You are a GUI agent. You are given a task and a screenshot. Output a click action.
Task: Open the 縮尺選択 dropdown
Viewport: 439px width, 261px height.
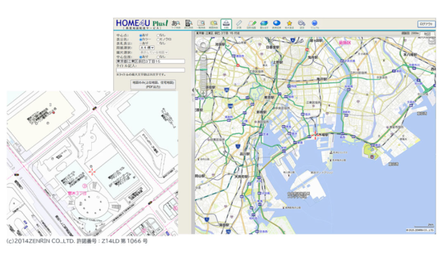coord(154,53)
